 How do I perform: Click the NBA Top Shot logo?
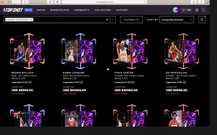[x=13, y=10]
